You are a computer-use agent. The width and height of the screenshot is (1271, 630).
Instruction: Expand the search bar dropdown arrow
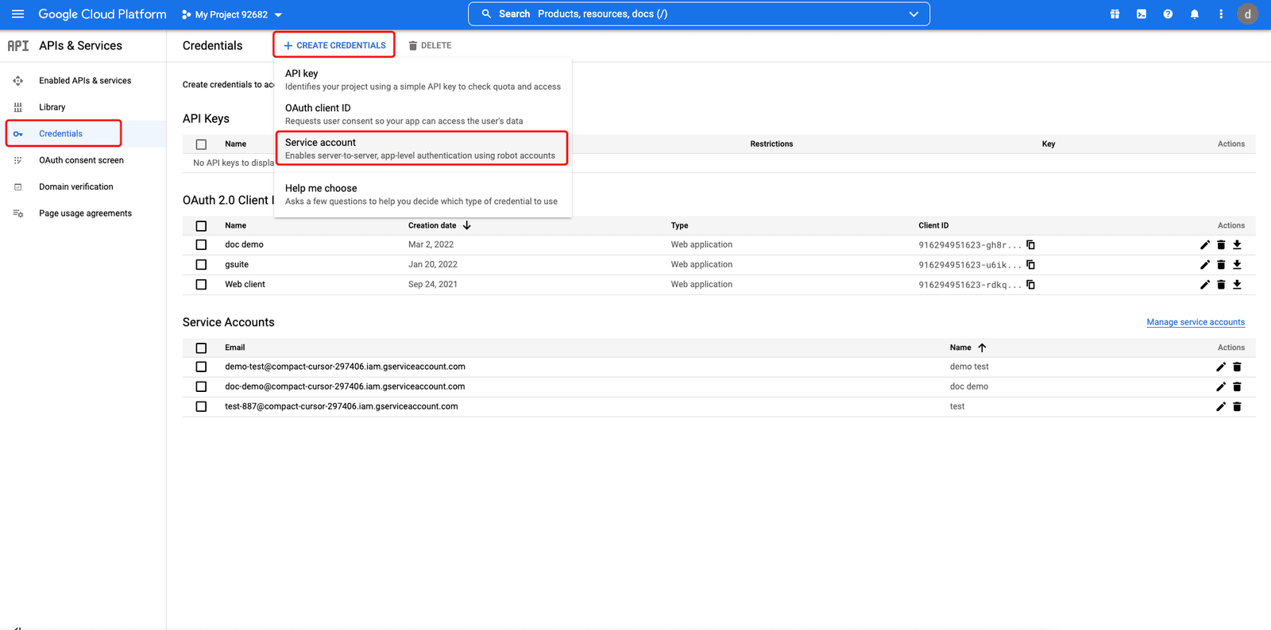pos(914,14)
